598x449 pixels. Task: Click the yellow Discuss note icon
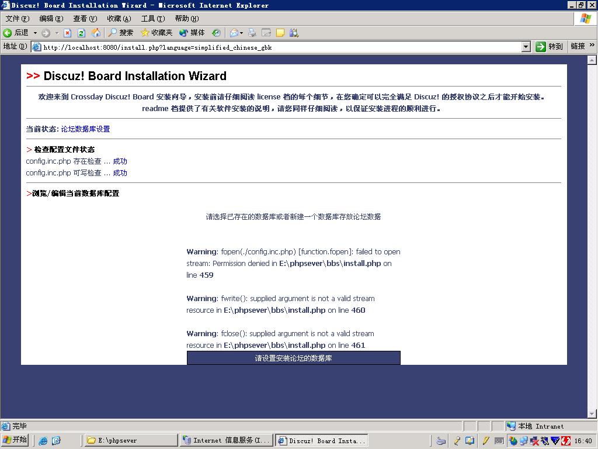[x=280, y=33]
